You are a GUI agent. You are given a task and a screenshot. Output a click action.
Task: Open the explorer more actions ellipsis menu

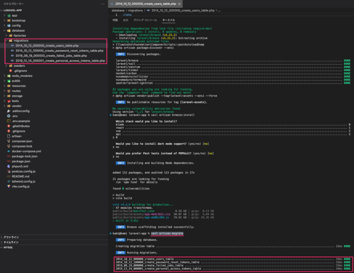103,4
